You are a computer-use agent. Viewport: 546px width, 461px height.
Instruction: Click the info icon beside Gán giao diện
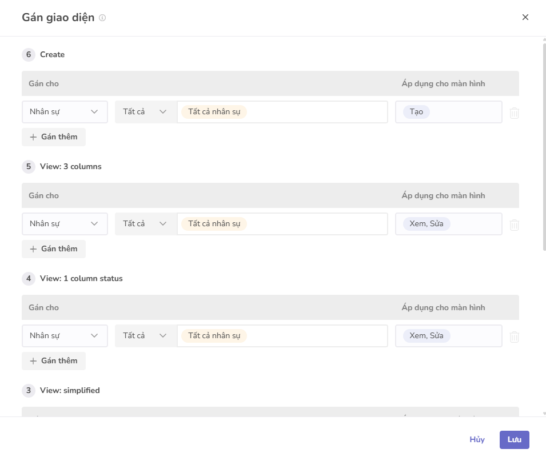[x=102, y=18]
